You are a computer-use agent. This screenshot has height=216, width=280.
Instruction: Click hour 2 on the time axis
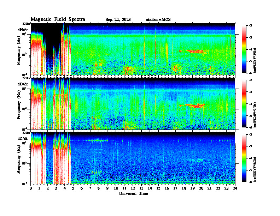(48, 188)
